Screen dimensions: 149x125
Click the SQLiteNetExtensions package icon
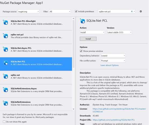pyautogui.click(x=6, y=103)
